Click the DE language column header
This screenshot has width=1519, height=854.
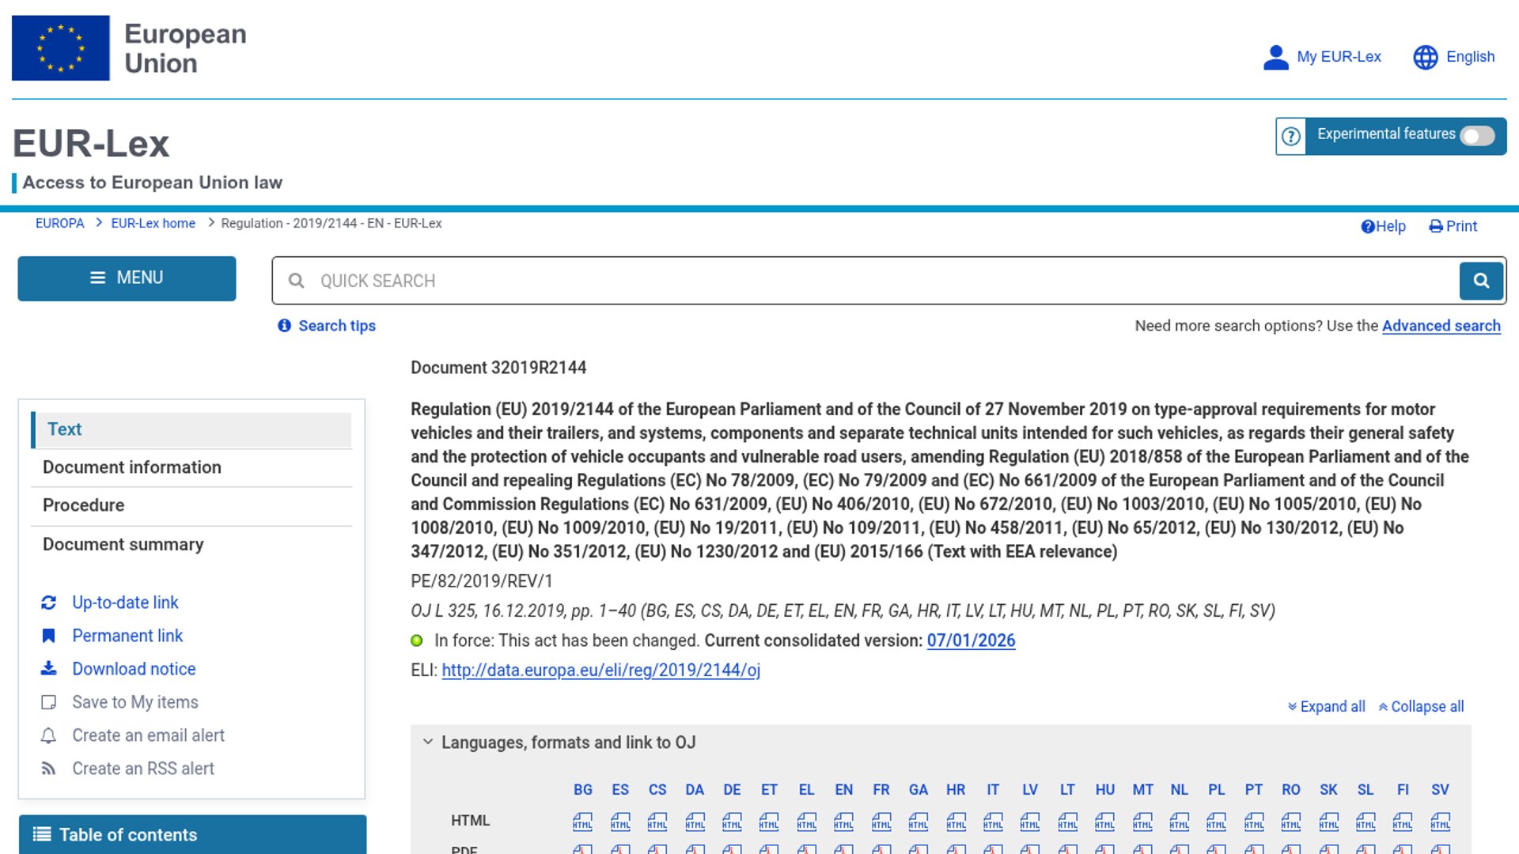(x=732, y=790)
